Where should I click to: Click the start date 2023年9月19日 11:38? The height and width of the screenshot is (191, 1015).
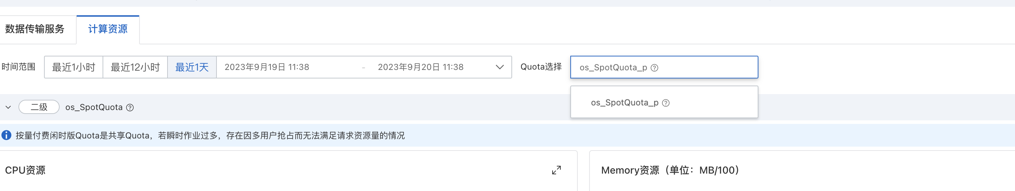point(267,67)
